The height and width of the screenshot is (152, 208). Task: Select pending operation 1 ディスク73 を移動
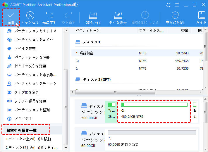pos(28,139)
